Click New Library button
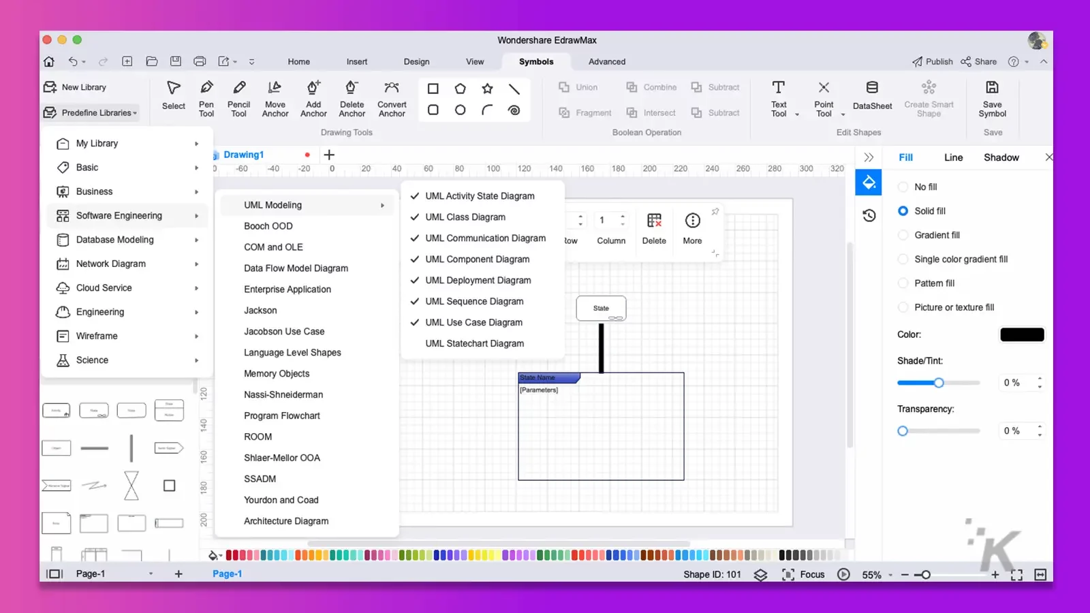Viewport: 1090px width, 613px height. coord(76,87)
